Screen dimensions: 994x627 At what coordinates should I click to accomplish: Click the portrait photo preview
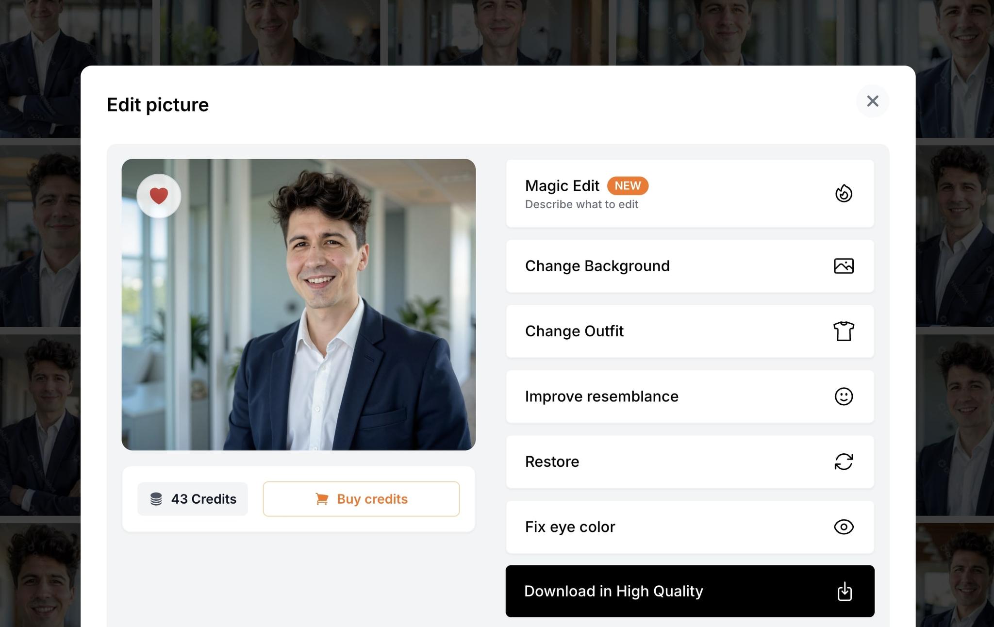pyautogui.click(x=299, y=304)
